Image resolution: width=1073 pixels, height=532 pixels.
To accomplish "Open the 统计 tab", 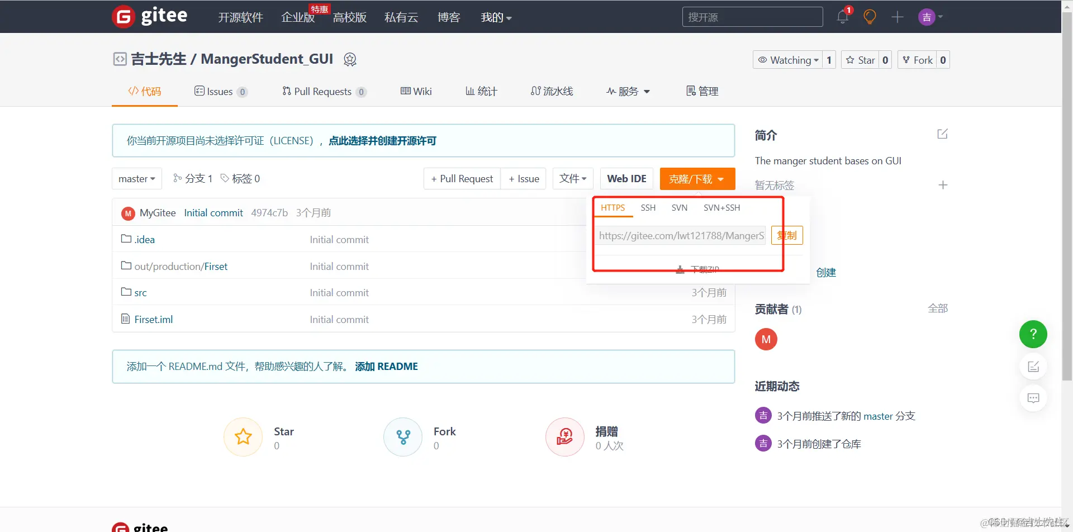I will 481,91.
